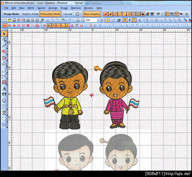Print the design via printer icon
The width and height of the screenshot is (192, 177).
click(28, 20)
